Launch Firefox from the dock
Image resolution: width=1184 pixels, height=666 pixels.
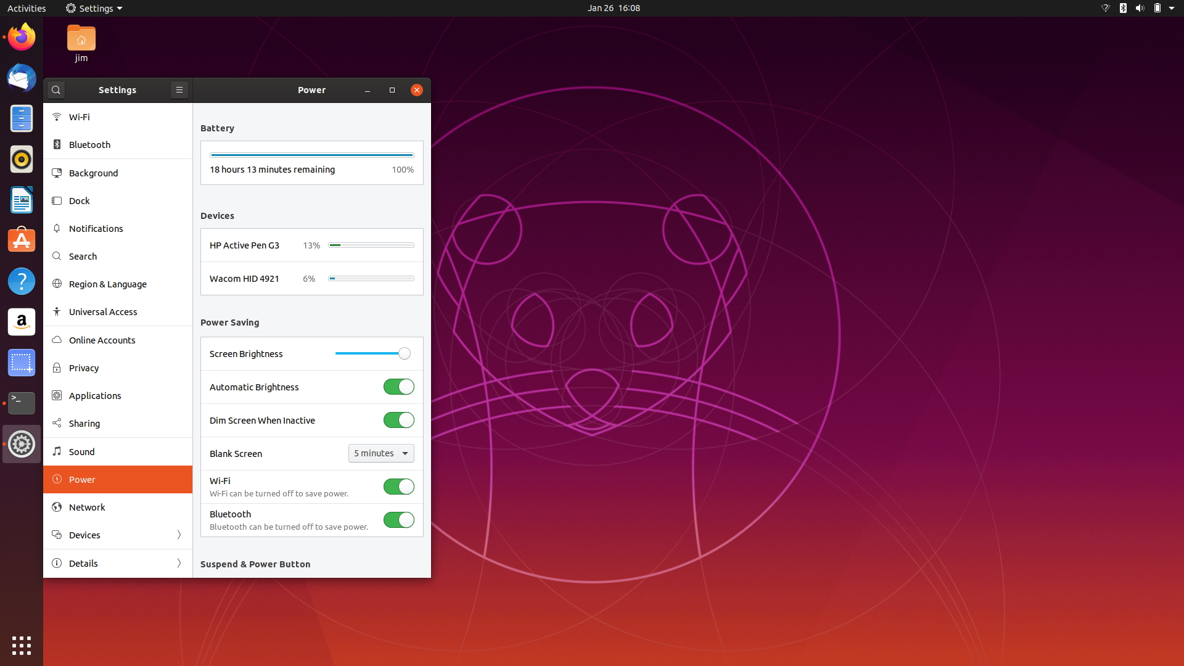click(22, 38)
